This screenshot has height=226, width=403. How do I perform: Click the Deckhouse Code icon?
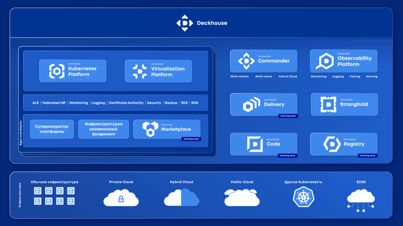[x=255, y=144]
